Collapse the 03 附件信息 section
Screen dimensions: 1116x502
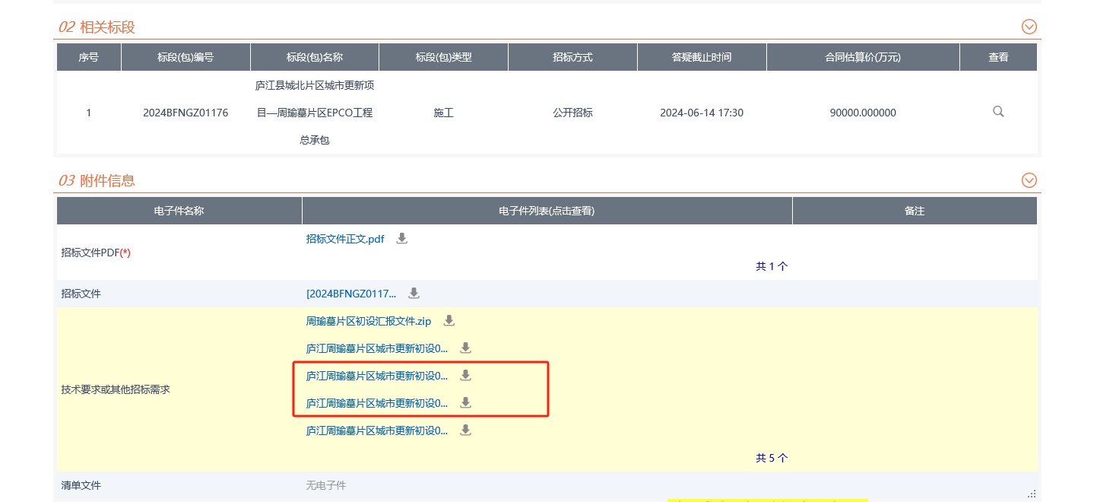[1029, 180]
